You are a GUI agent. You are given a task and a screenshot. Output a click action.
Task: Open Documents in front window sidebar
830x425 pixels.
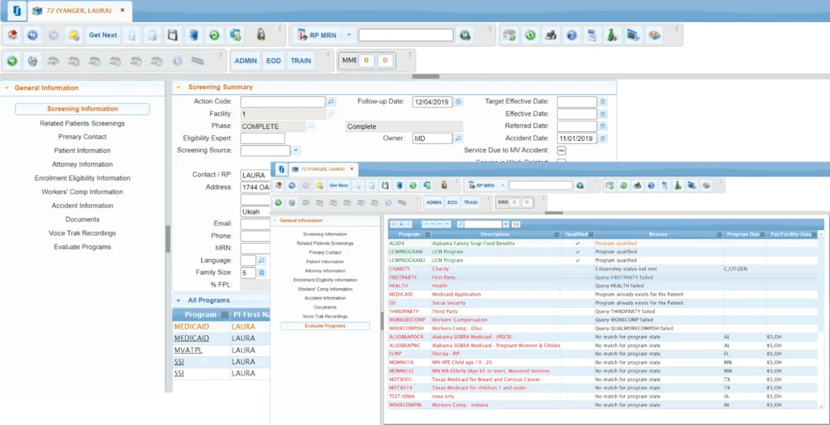pos(325,307)
